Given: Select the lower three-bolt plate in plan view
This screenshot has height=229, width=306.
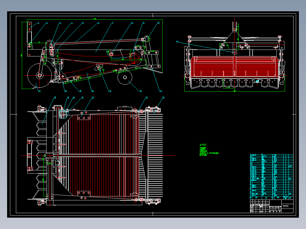Looking at the screenshot, I should click(84, 194).
